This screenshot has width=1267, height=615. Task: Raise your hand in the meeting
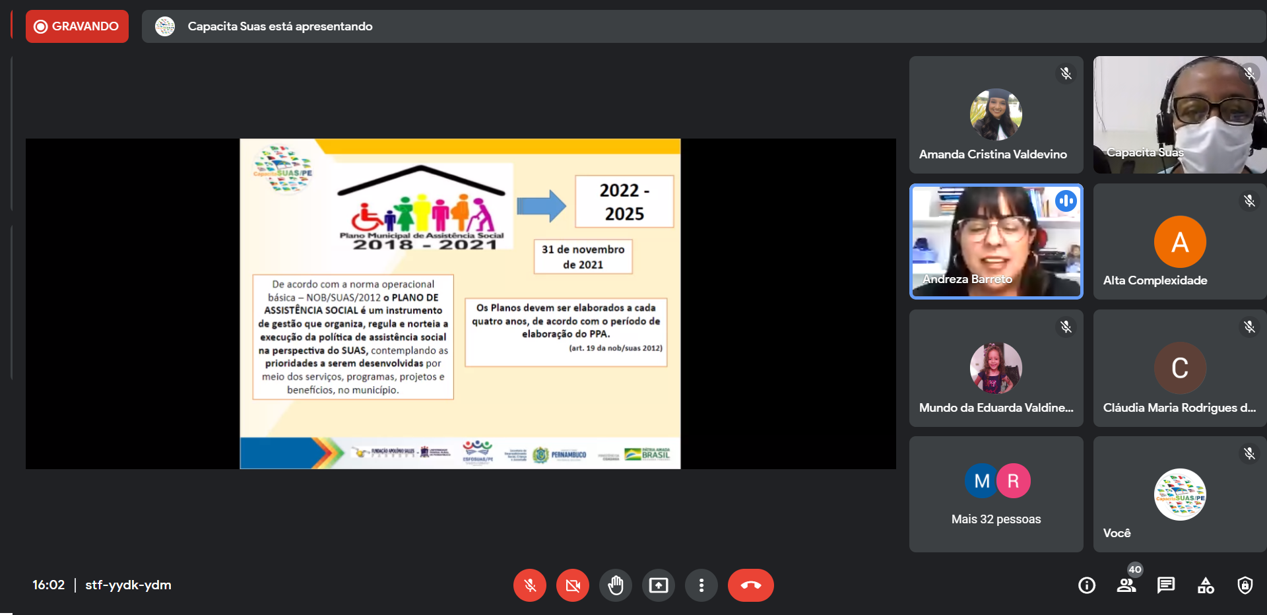(x=615, y=585)
